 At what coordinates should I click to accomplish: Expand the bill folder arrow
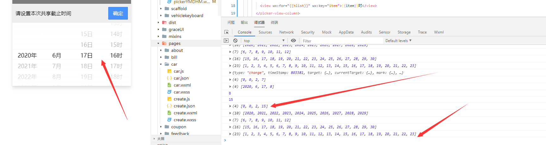coord(161,57)
